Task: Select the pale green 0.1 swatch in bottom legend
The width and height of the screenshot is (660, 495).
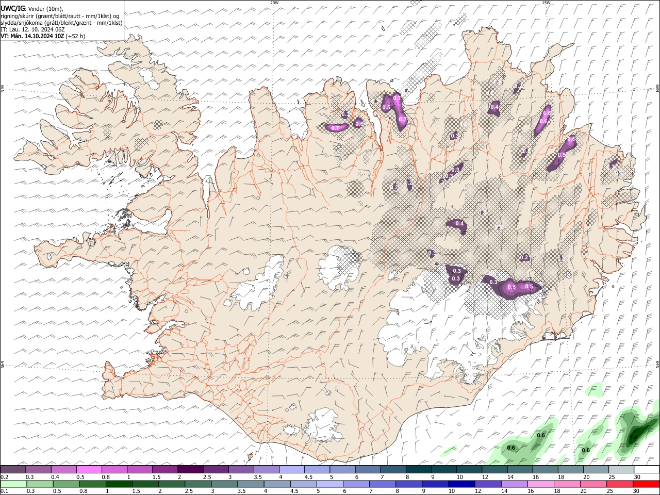Action: (14, 484)
